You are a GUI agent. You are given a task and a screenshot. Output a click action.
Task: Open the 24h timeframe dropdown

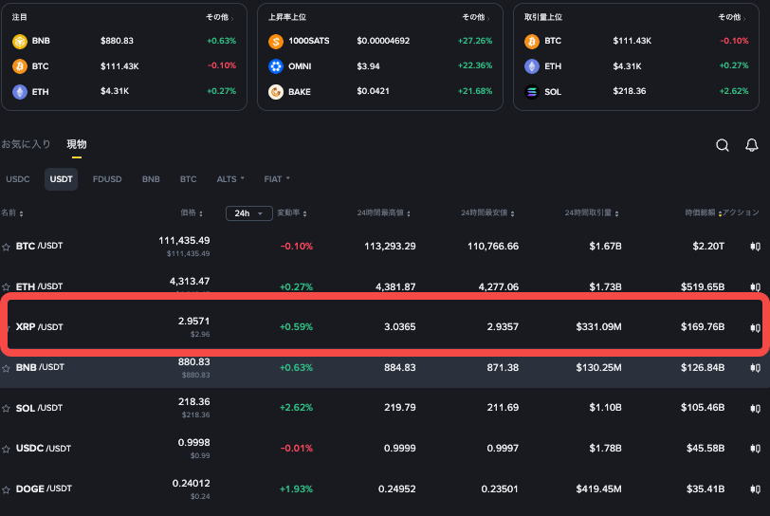tap(248, 213)
